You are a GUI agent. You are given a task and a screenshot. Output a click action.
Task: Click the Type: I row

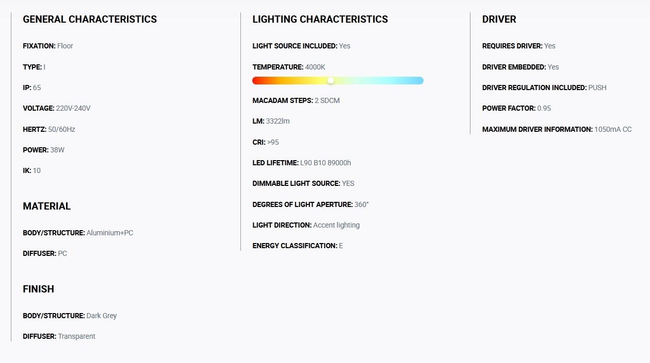pos(34,67)
